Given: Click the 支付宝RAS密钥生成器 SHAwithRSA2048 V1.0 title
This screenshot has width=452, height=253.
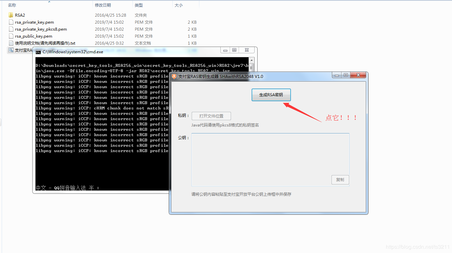Looking at the screenshot, I should click(x=221, y=77).
